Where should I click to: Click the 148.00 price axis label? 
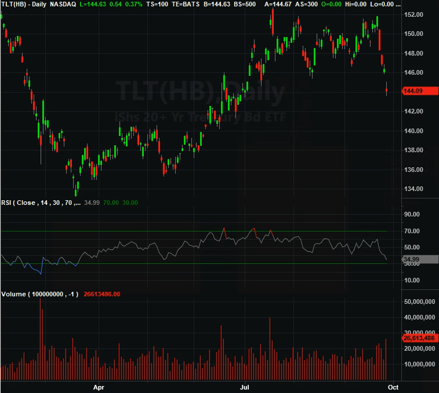[x=413, y=53]
